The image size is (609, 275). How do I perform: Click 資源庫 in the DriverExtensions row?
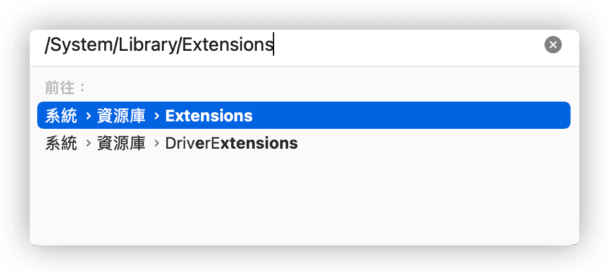121,144
